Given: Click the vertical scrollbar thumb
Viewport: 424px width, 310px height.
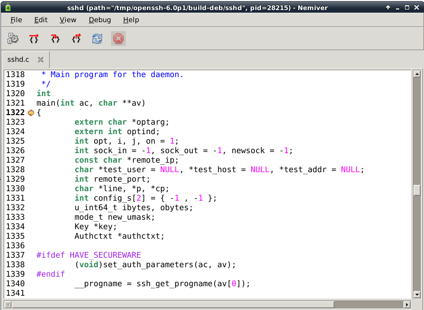Looking at the screenshot, I should point(417,190).
